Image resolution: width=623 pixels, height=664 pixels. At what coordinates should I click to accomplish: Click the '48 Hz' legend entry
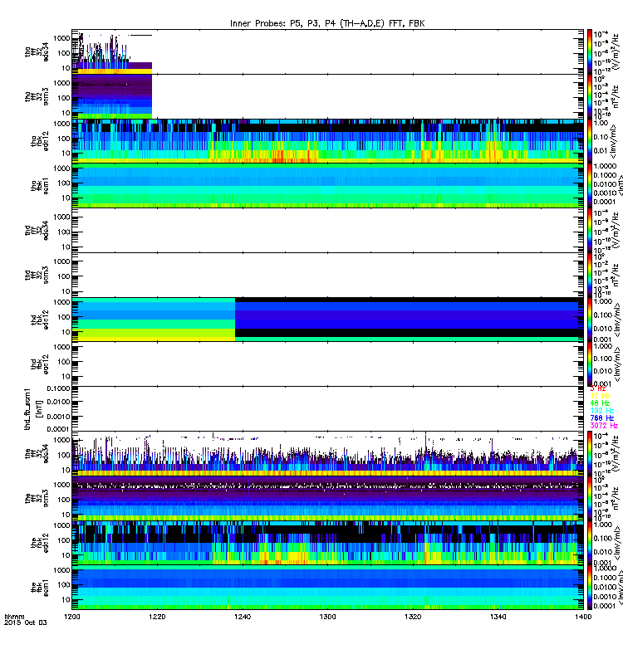600,403
